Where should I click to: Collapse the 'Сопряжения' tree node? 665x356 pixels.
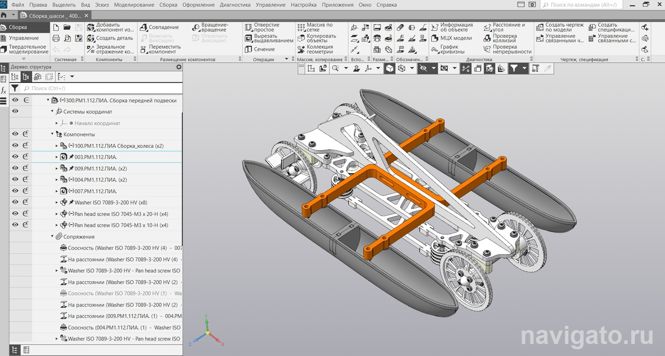click(52, 236)
